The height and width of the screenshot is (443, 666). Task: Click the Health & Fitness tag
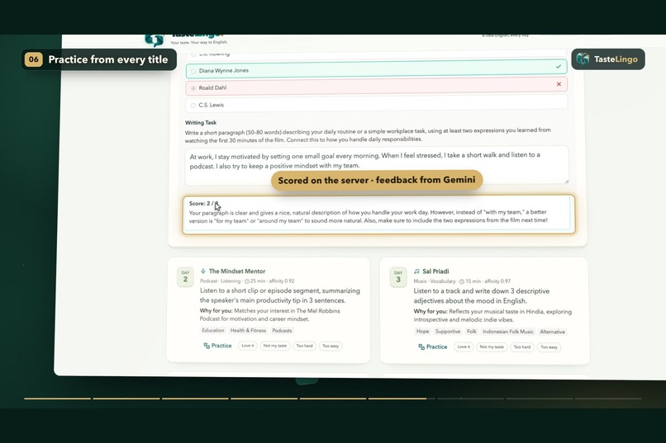(248, 330)
